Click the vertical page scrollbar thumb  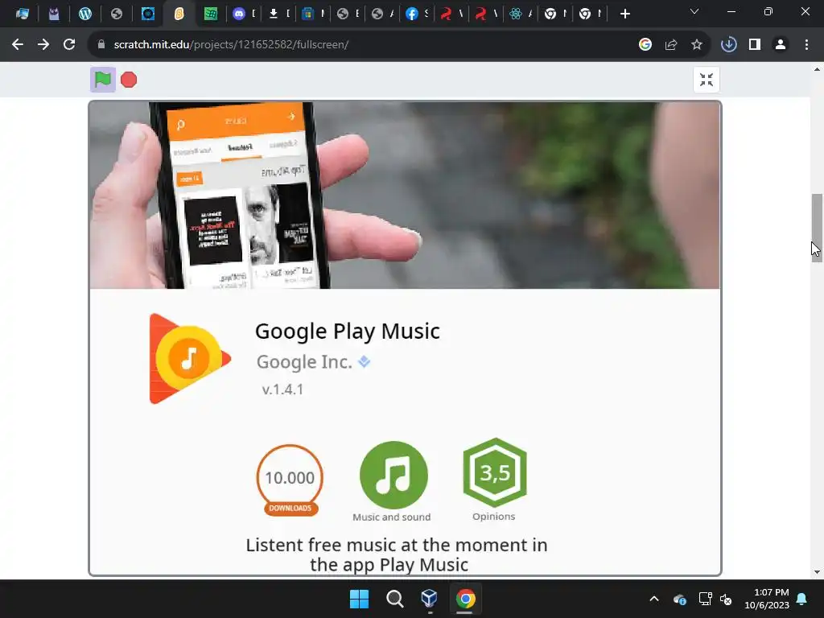[x=817, y=228]
